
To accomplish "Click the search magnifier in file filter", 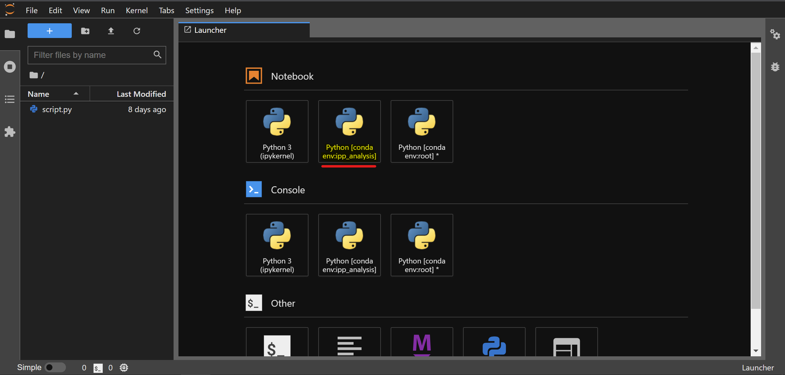I will pyautogui.click(x=158, y=55).
